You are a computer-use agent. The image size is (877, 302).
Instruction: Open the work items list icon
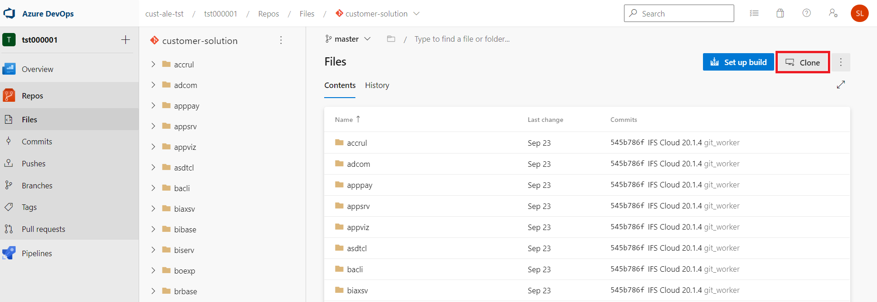(x=754, y=13)
